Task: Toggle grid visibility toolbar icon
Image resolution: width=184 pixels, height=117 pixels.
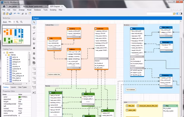Action: pos(23,14)
